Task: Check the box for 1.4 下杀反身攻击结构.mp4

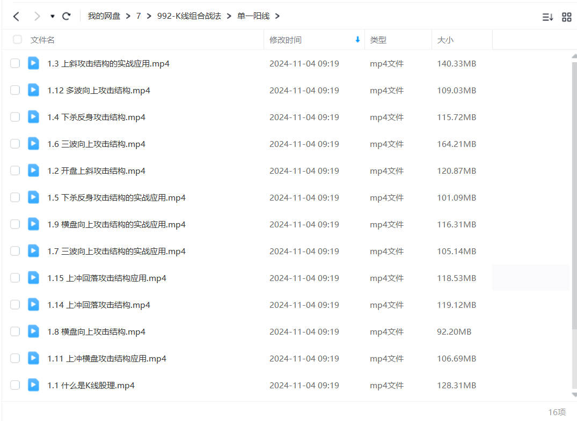Action: point(15,117)
